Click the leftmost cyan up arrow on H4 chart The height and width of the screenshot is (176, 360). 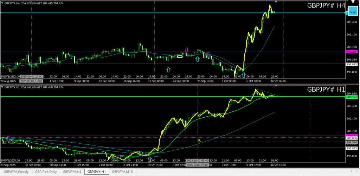pyautogui.click(x=168, y=70)
